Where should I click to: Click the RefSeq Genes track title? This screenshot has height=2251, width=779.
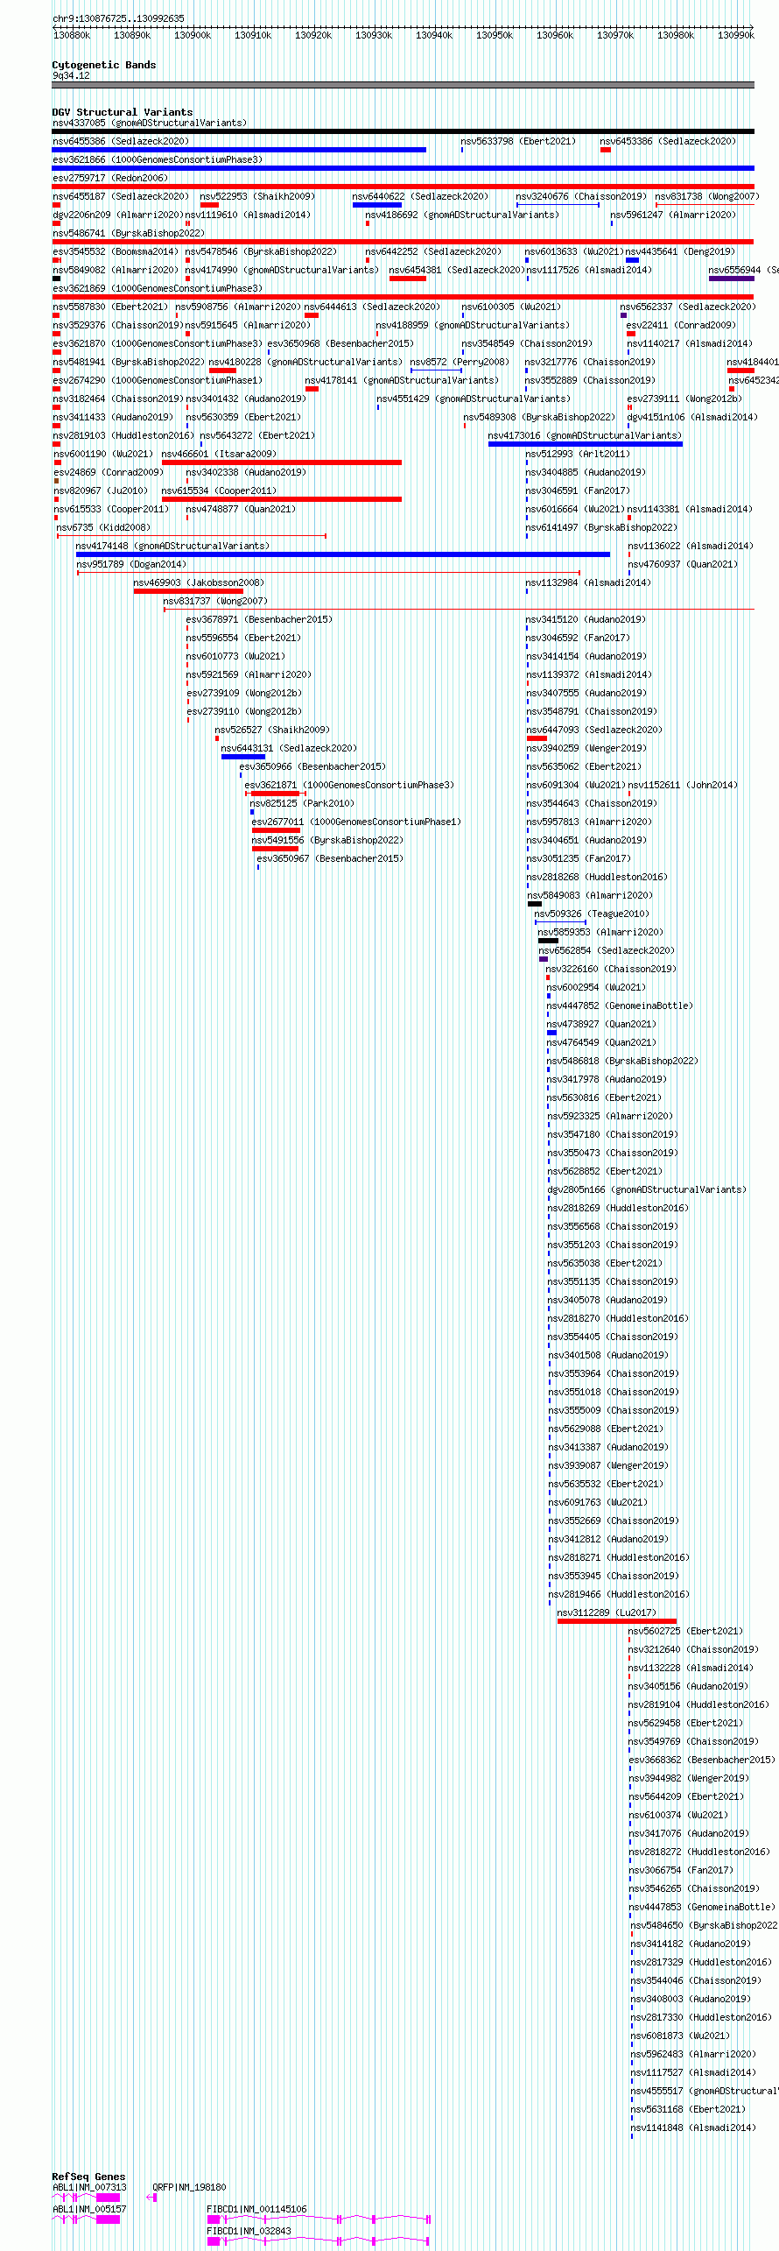(88, 2177)
